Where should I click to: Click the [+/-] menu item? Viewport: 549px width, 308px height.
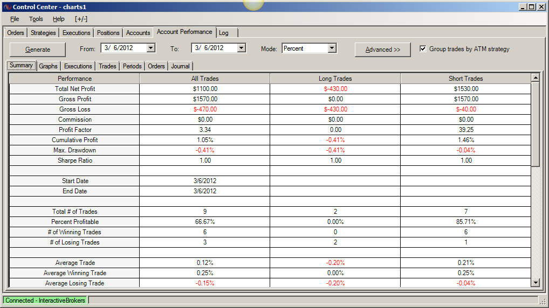pyautogui.click(x=81, y=19)
